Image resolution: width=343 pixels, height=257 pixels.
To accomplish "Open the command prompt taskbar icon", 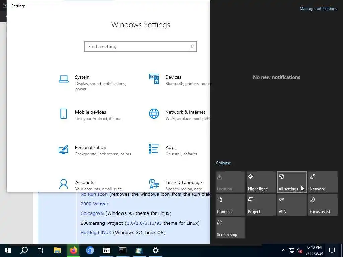I will (x=123, y=250).
